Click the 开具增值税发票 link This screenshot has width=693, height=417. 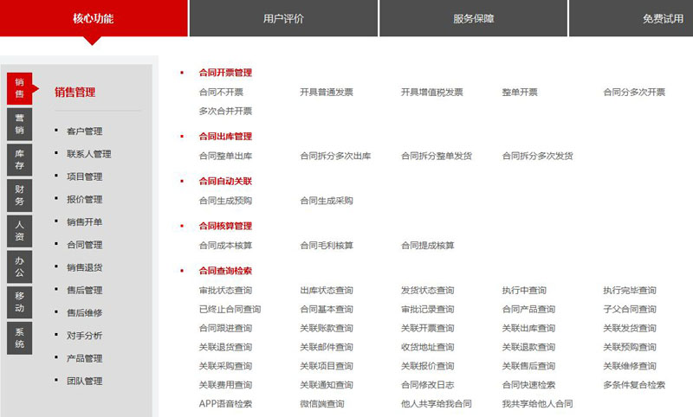click(431, 92)
